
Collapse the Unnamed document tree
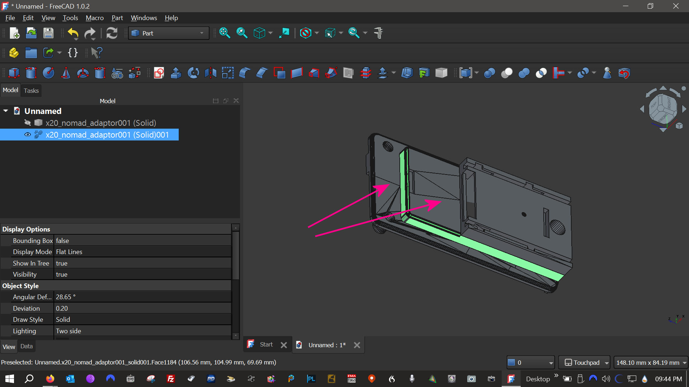[x=6, y=111]
